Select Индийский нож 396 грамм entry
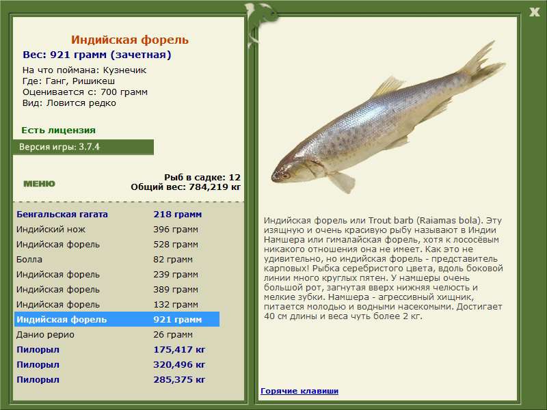This screenshot has width=547, height=410. [x=117, y=230]
